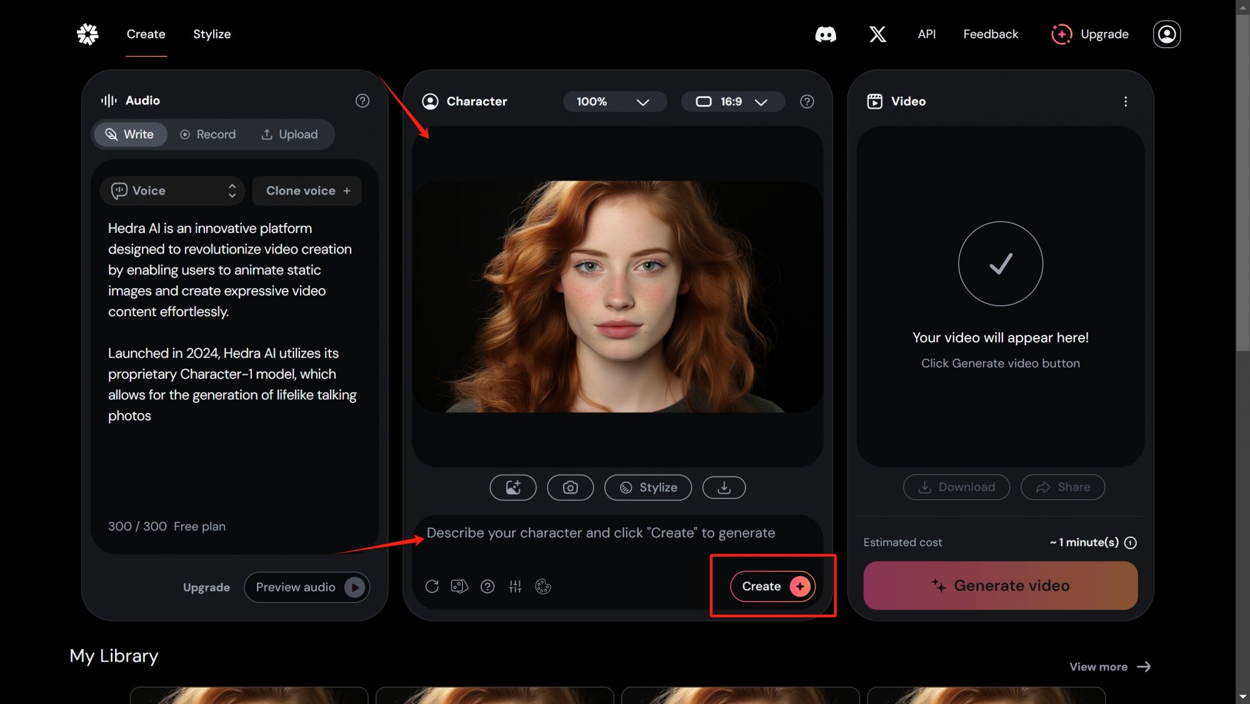Click the estimated cost info icon
The height and width of the screenshot is (704, 1250).
[x=1131, y=543]
